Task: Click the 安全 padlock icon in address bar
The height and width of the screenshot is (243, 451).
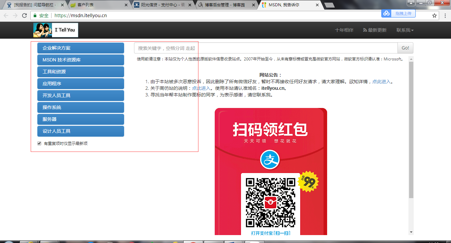Action: pos(35,15)
